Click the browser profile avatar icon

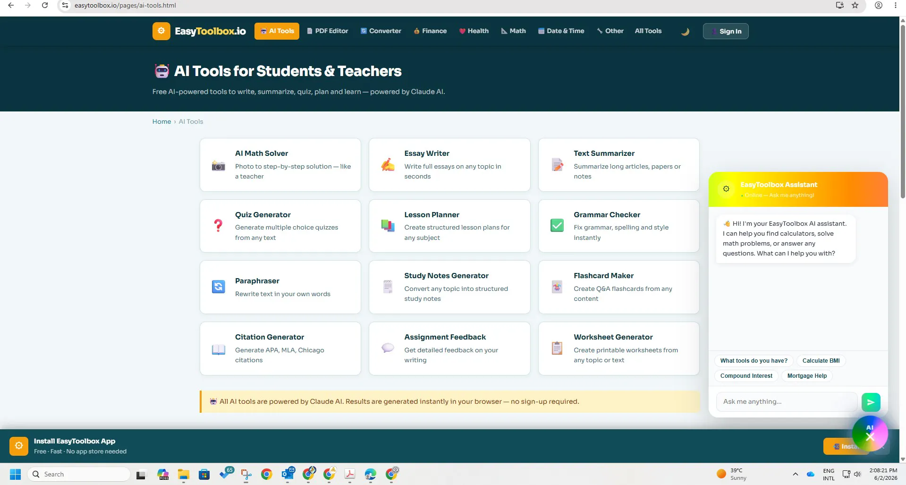coord(879,6)
